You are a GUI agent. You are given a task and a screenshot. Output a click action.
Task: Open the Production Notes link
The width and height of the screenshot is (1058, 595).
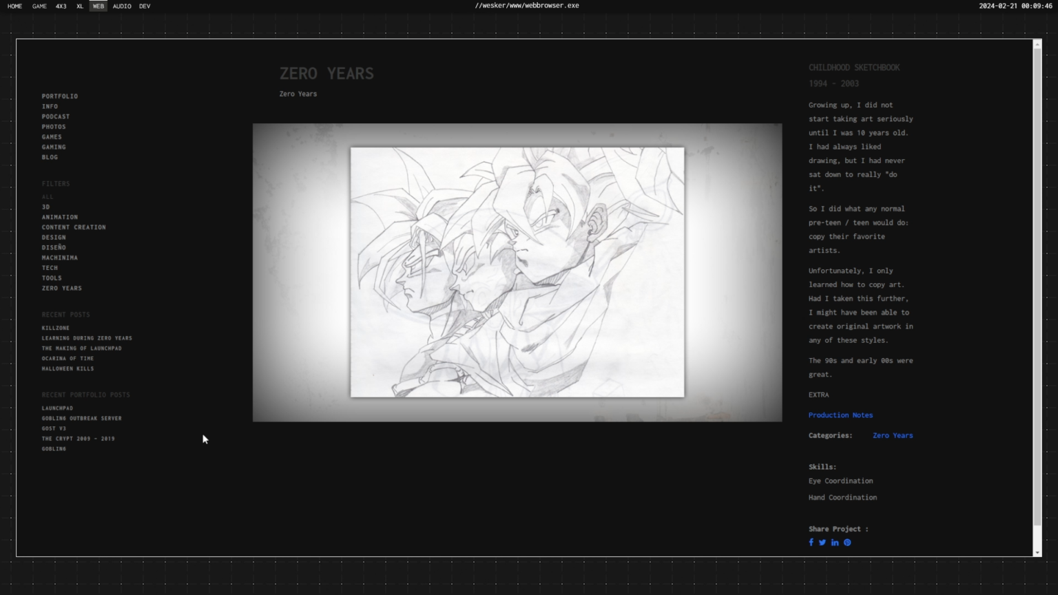840,415
